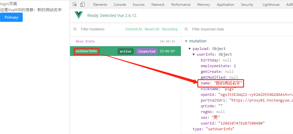Click the VueX info text line
The width and height of the screenshot is (293, 134).
tap(31, 10)
